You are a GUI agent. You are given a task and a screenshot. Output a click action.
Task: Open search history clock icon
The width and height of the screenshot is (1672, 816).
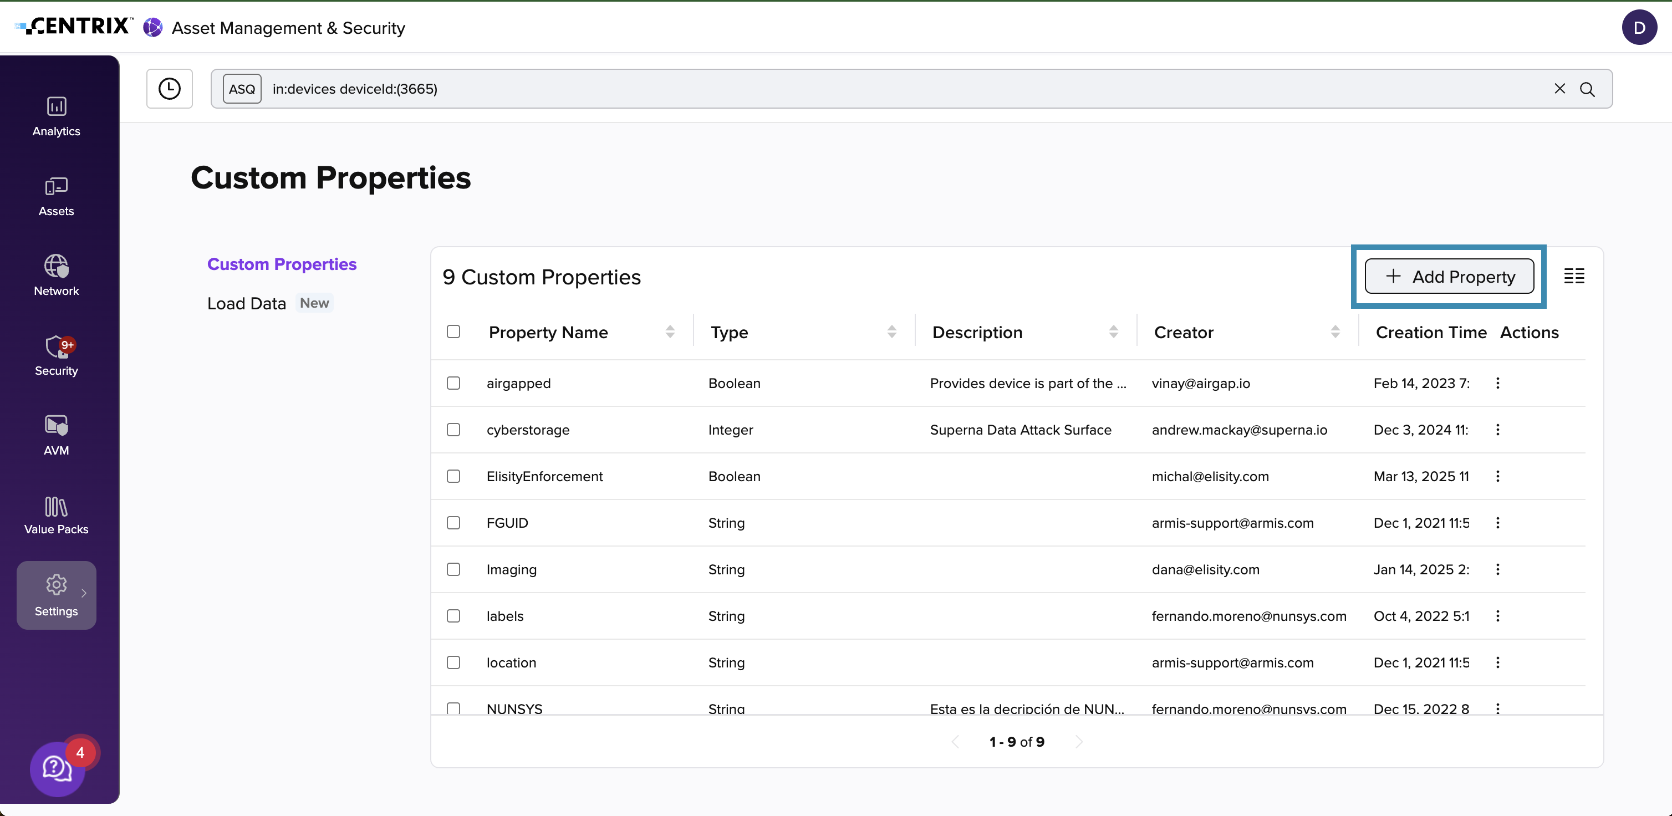pyautogui.click(x=170, y=88)
